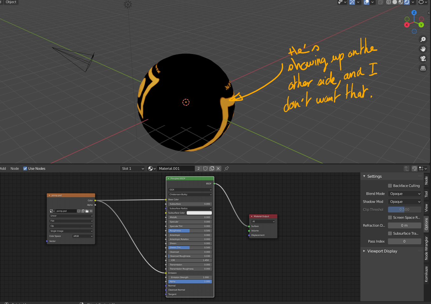Viewport: 431px width, 304px height.
Task: Open Single Image source dropdown
Action: click(71, 231)
